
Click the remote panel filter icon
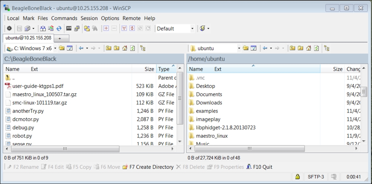pos(253,48)
